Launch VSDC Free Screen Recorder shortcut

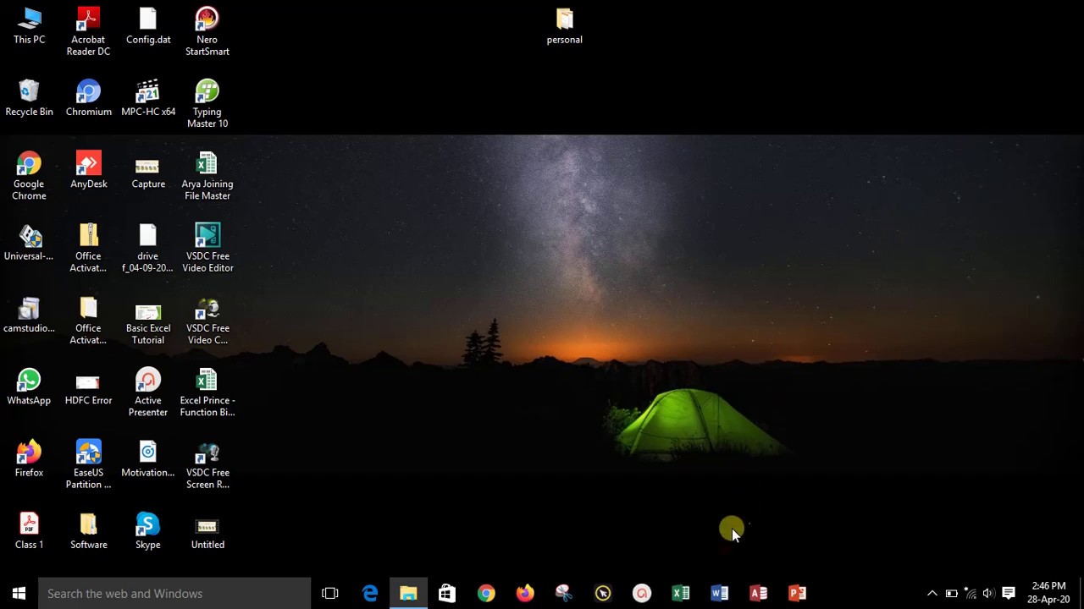point(207,465)
